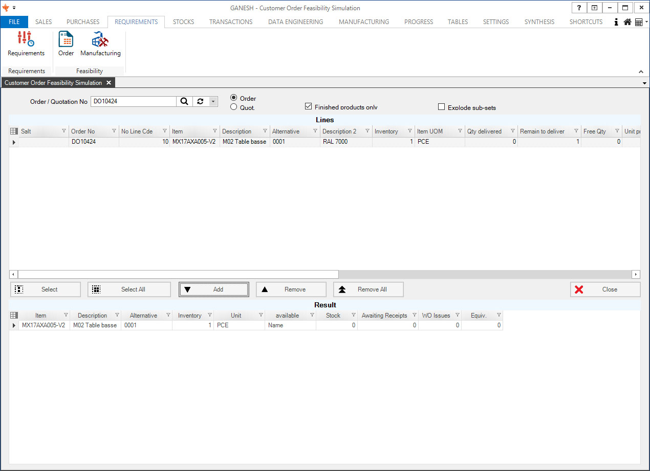Uncheck Finished products only checkbox
Viewport: 650px width, 471px height.
coord(308,106)
